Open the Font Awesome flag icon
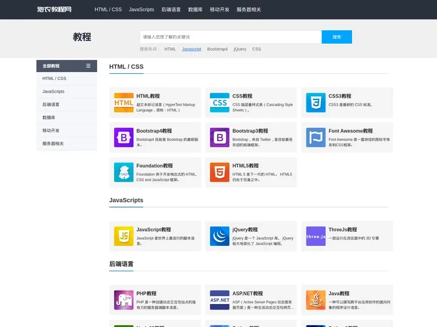Screen dimensions: 437x327 316,137
